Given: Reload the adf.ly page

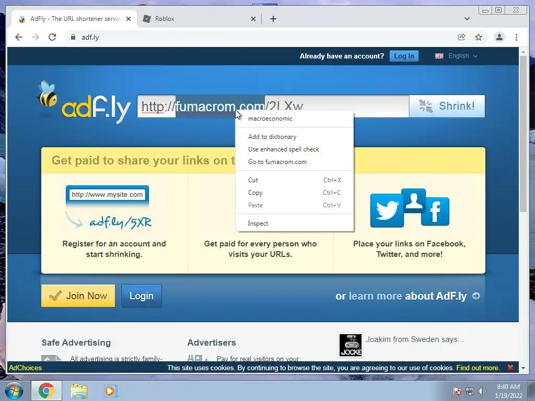Looking at the screenshot, I should 52,37.
